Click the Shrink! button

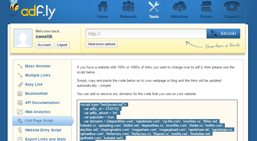[x=223, y=34]
